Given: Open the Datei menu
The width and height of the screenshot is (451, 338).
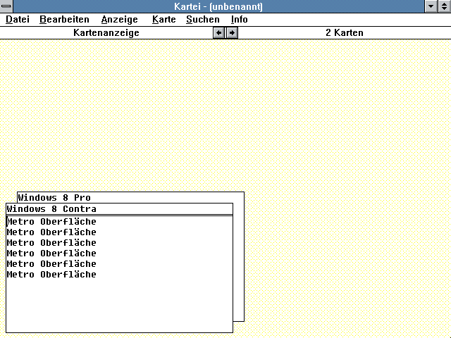Looking at the screenshot, I should click(x=18, y=20).
